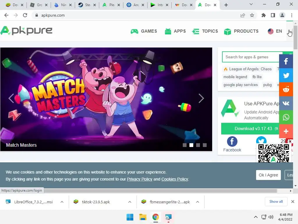Open the Apps menu
Image resolution: width=298 pixels, height=224 pixels.
(175, 31)
